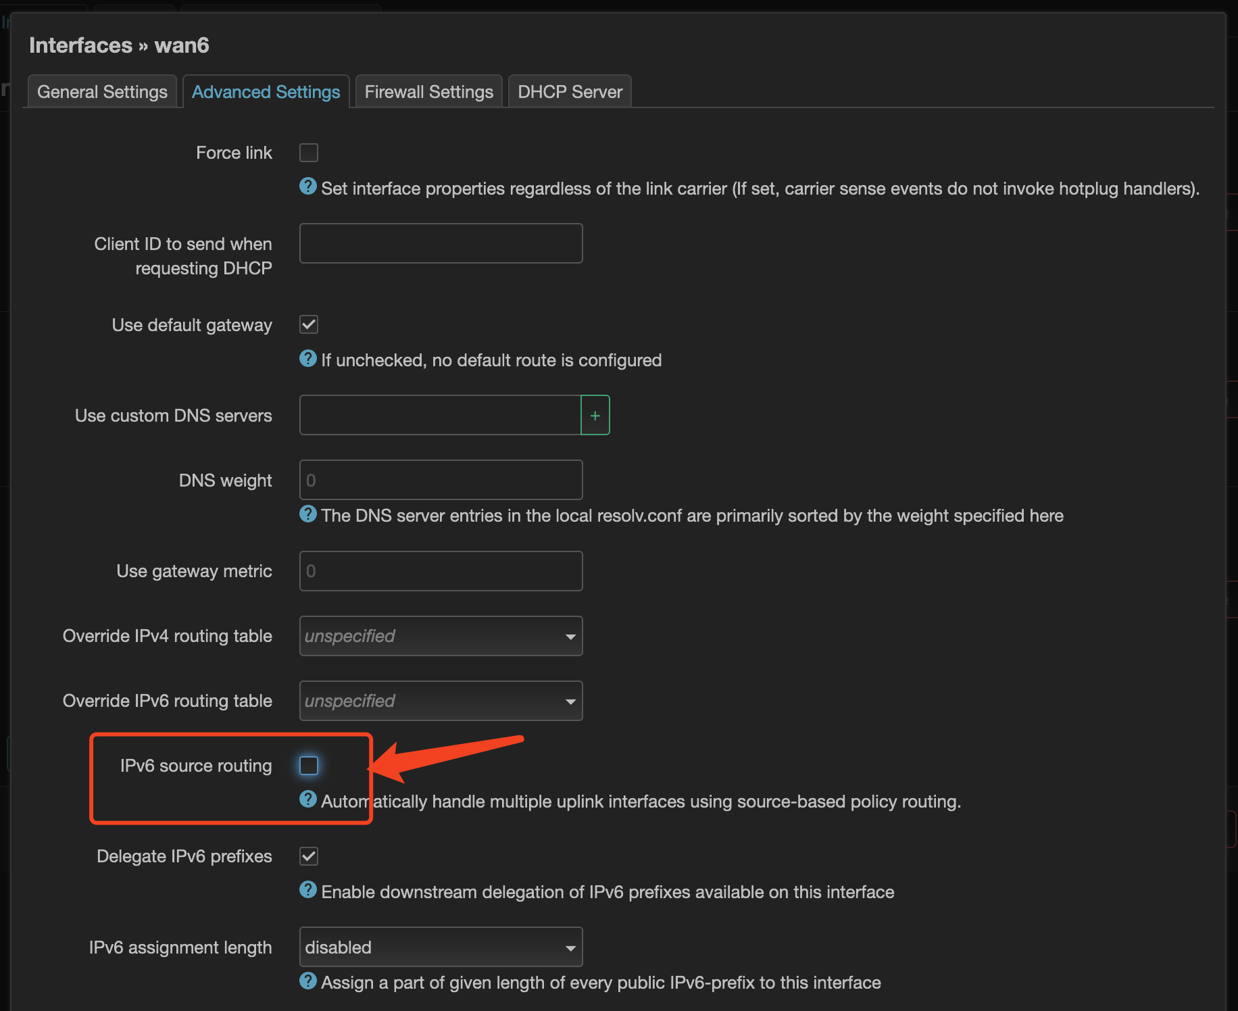Uncheck Use default gateway

[309, 324]
